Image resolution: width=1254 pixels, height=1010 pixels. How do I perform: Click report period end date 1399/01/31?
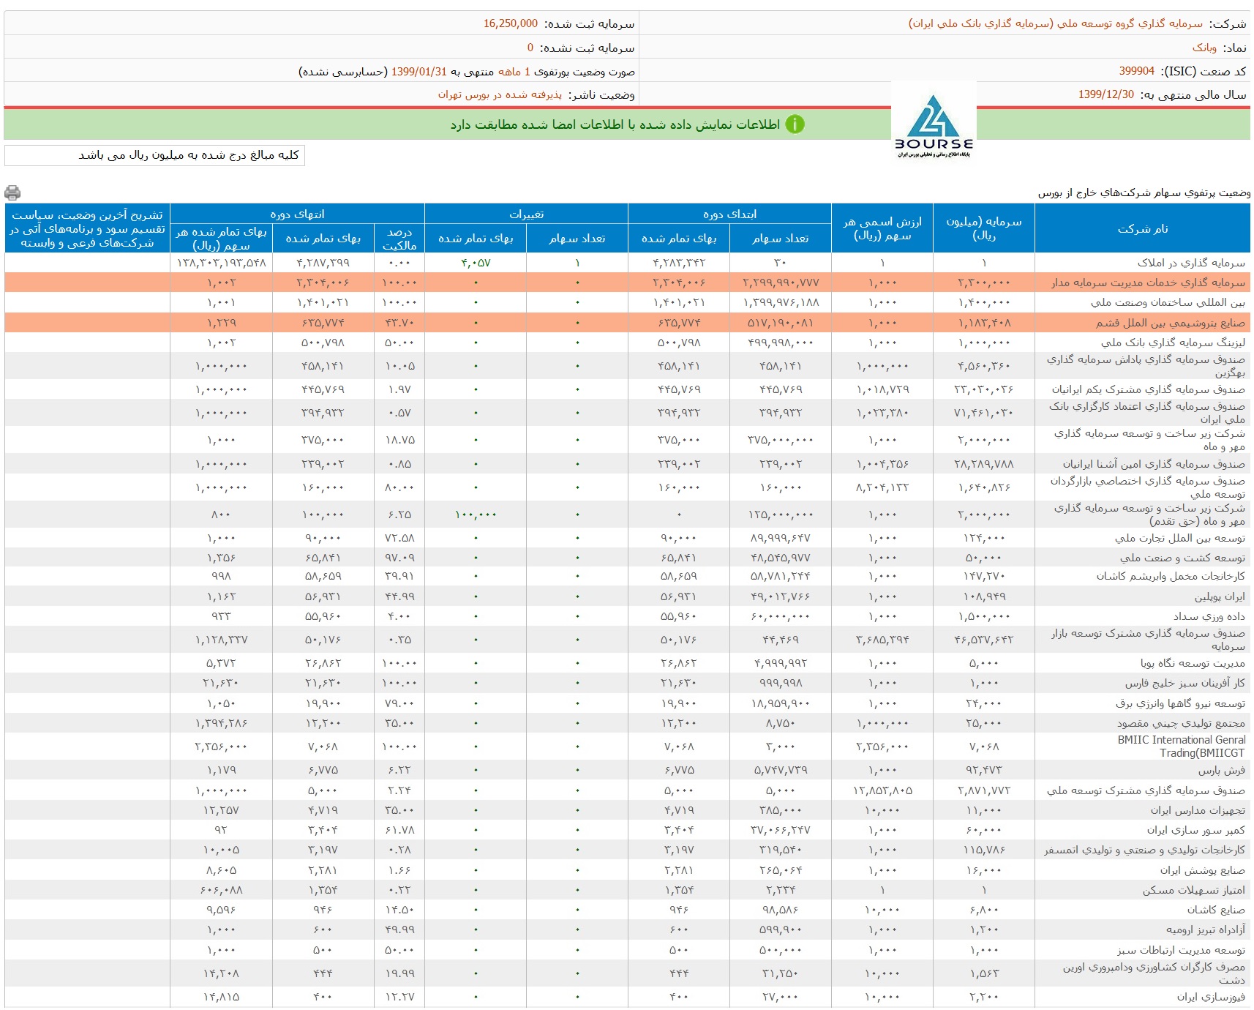[x=419, y=71]
